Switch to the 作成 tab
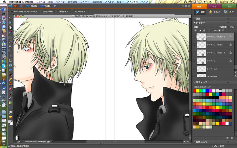The height and width of the screenshot is (148, 237). [214, 6]
